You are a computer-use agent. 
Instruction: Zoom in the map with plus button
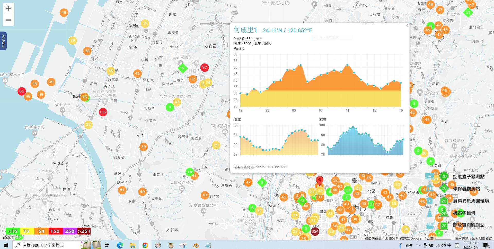[8, 8]
